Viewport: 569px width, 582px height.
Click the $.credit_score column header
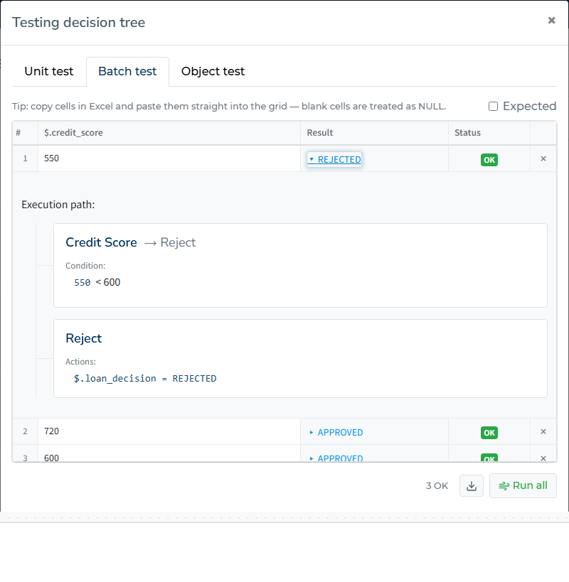click(73, 132)
